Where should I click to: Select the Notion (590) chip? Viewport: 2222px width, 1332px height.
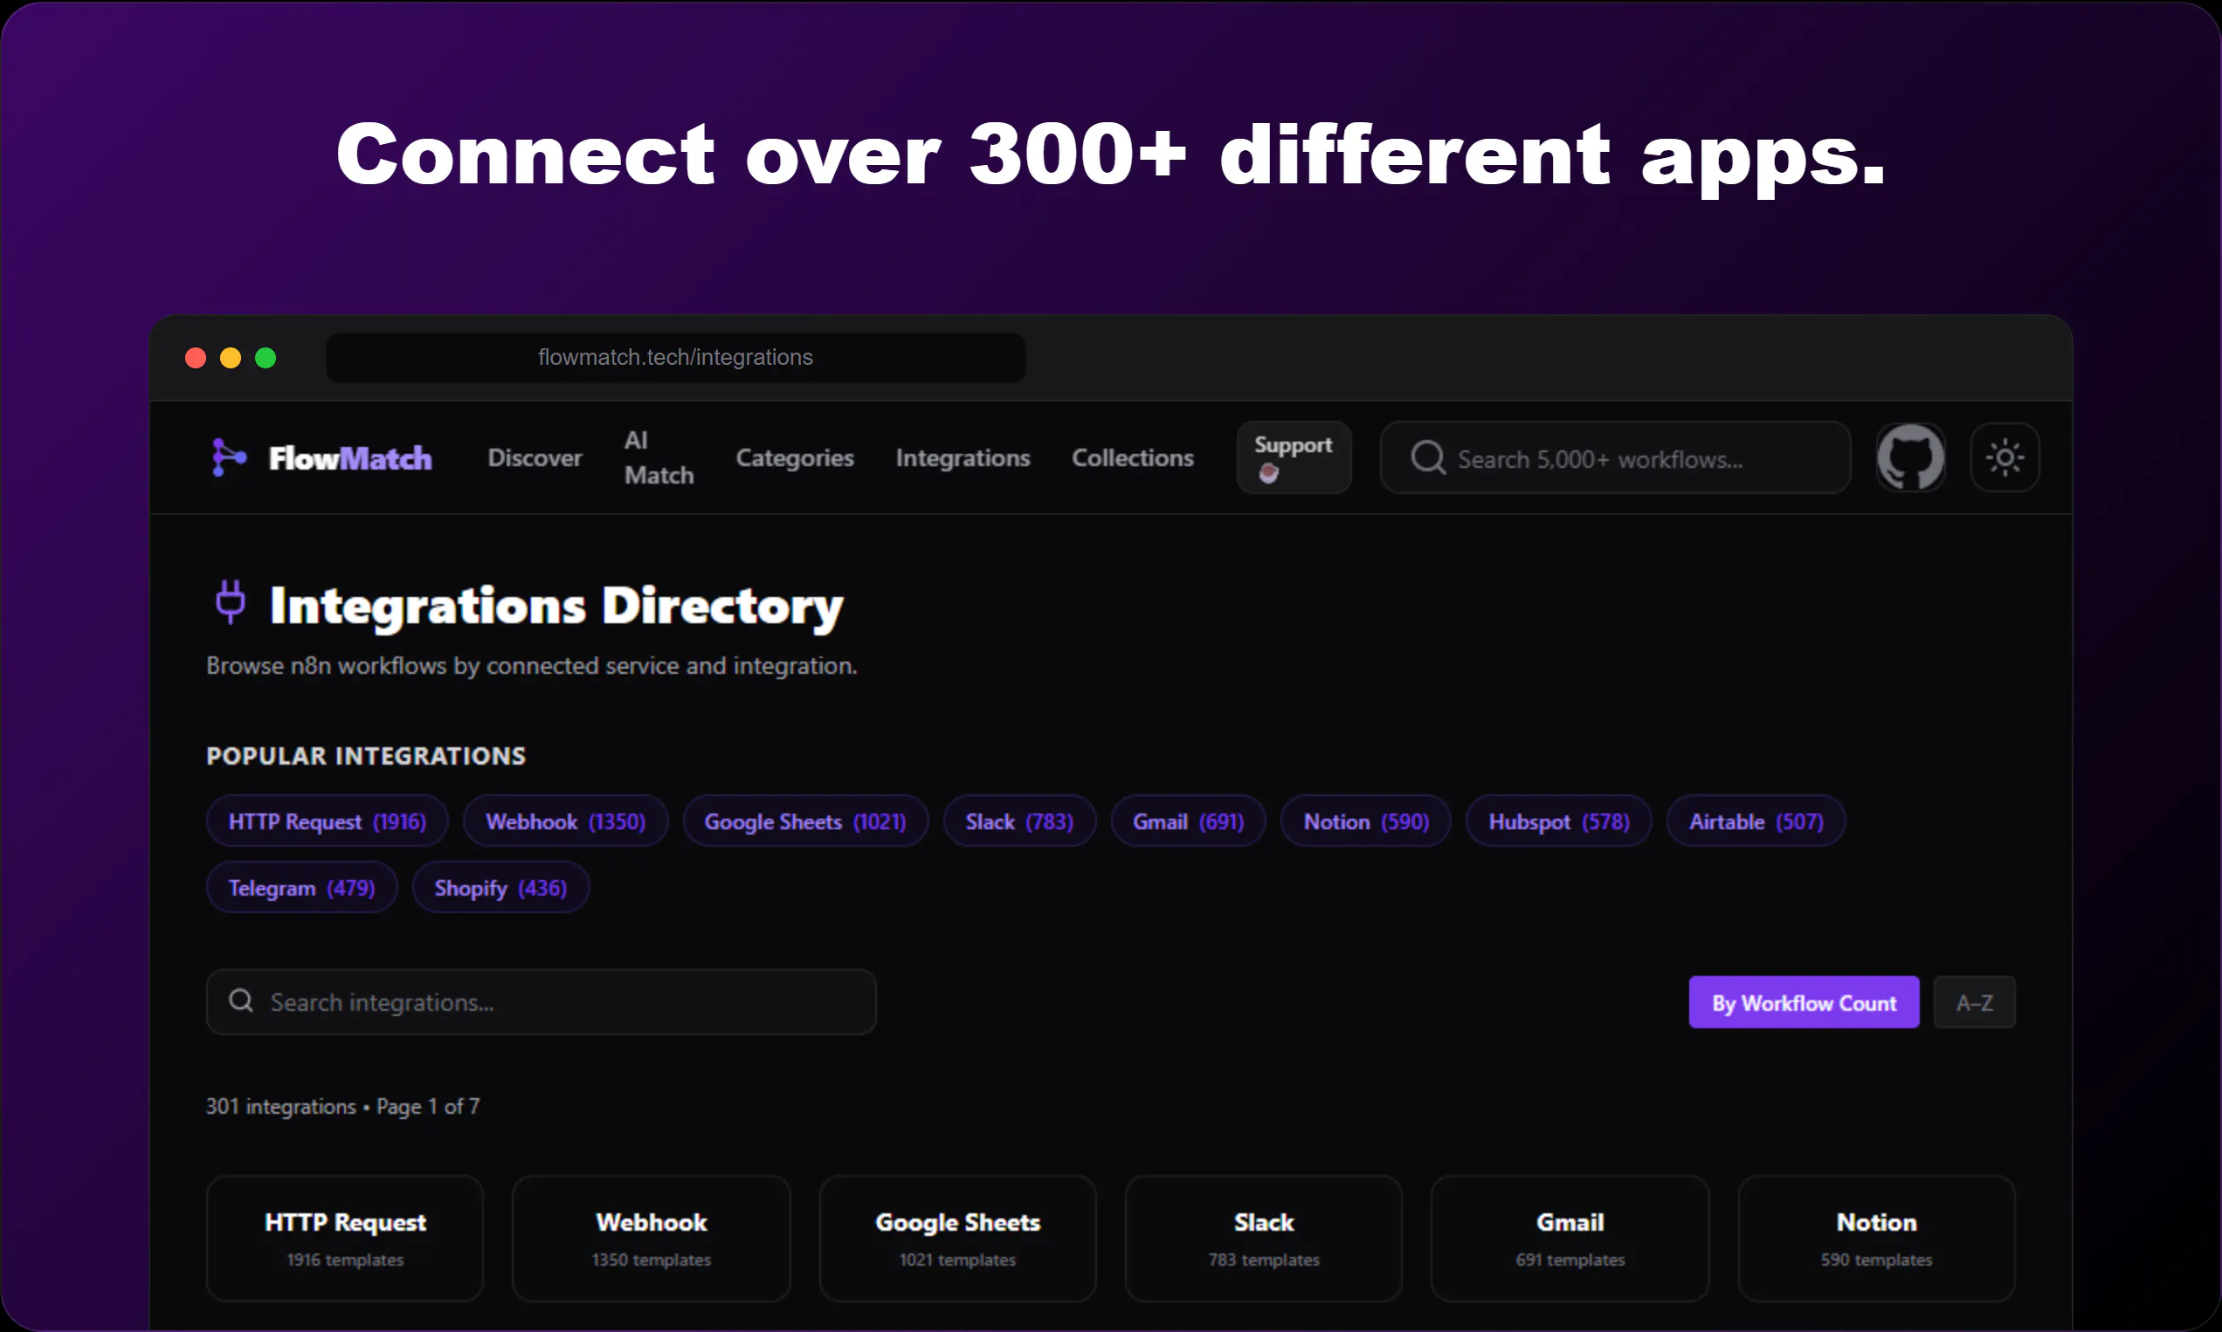[1365, 821]
